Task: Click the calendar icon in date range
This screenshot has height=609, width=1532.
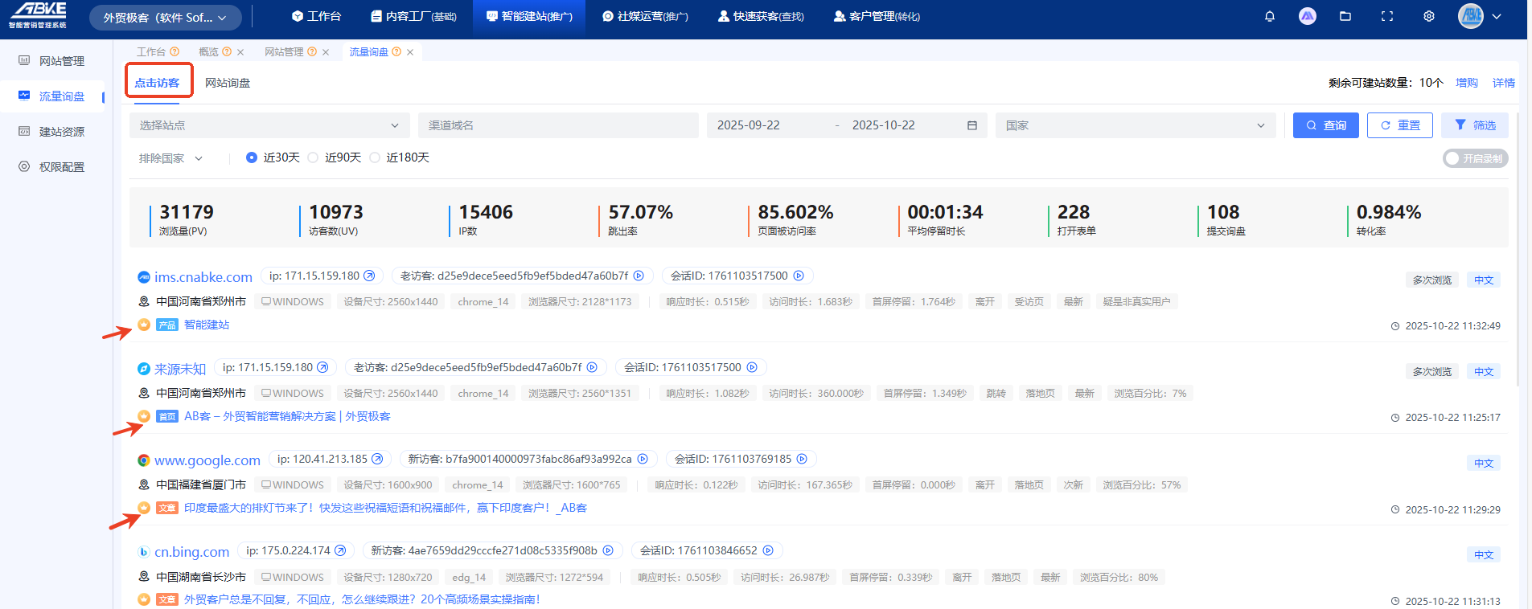Action: 971,125
